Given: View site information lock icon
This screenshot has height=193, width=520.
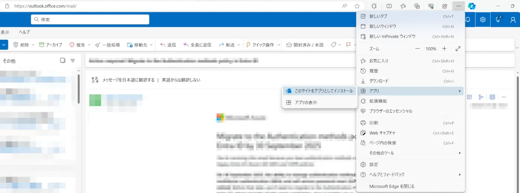Looking at the screenshot, I should [7, 6].
